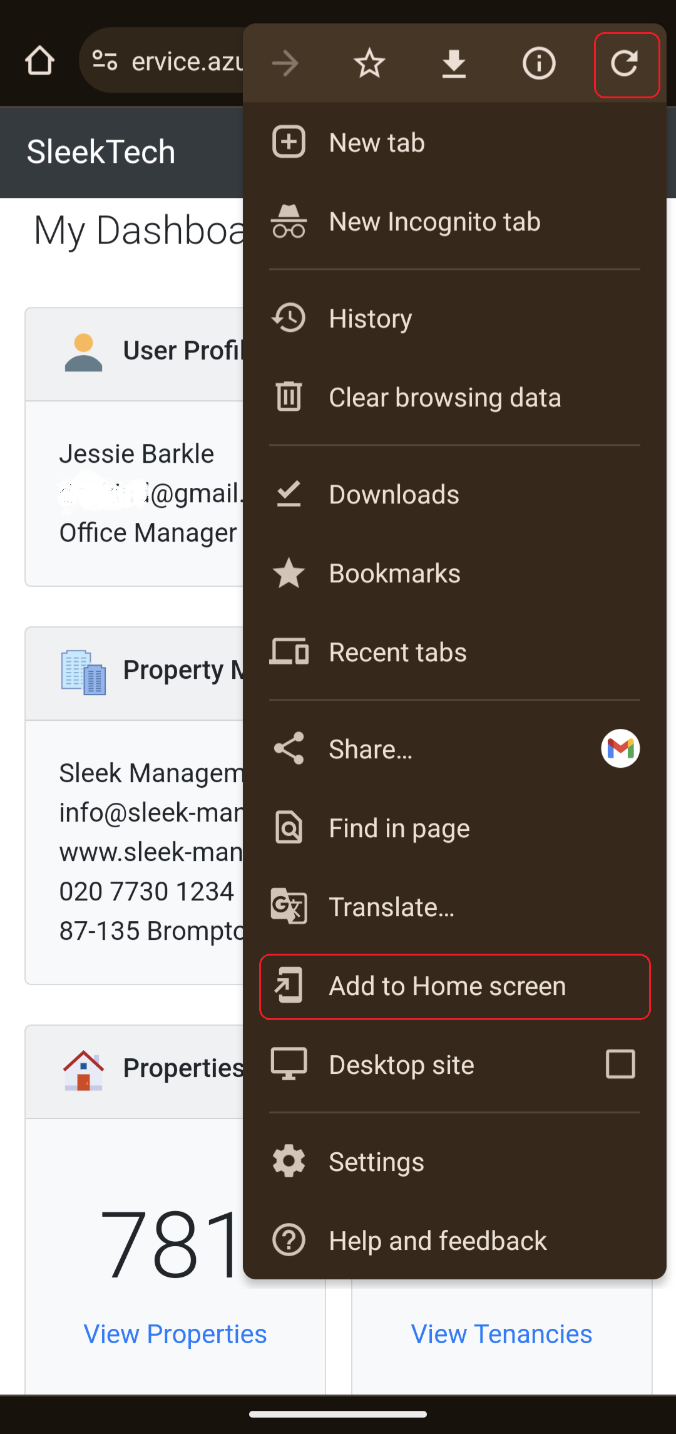Open Bookmarks menu entry

click(x=454, y=573)
